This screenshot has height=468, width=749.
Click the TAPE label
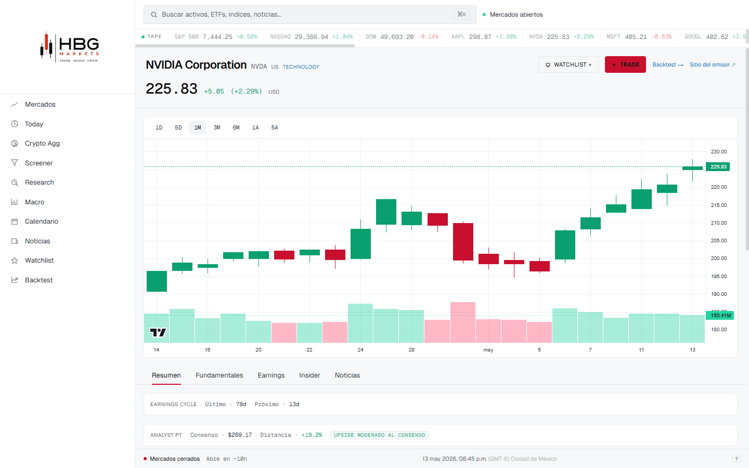click(154, 37)
